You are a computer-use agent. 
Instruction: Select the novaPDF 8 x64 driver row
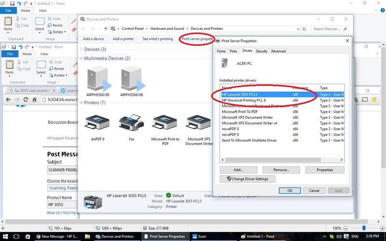click(283, 129)
